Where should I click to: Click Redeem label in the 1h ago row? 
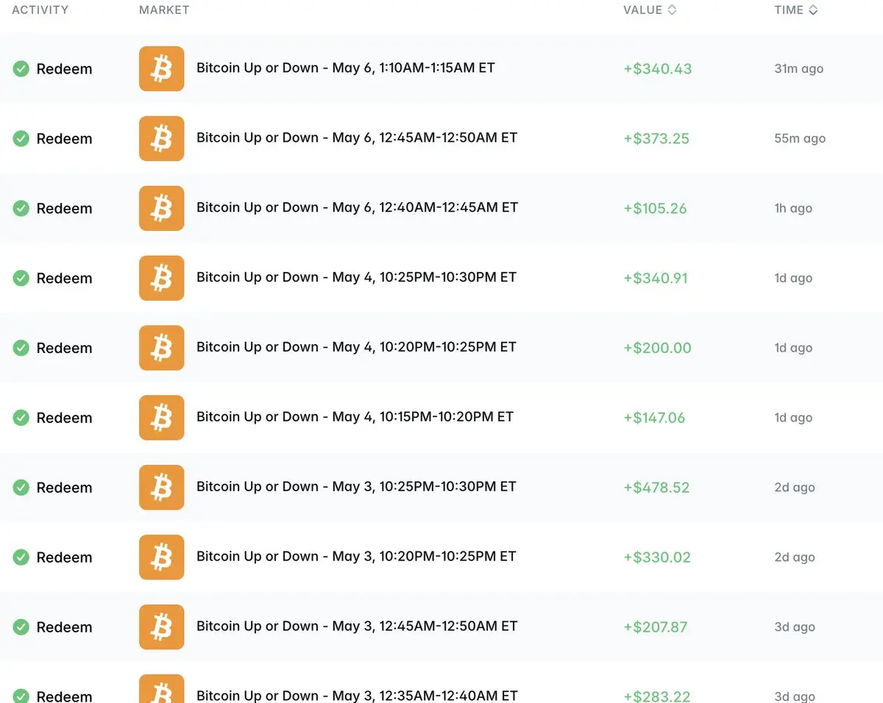(65, 209)
